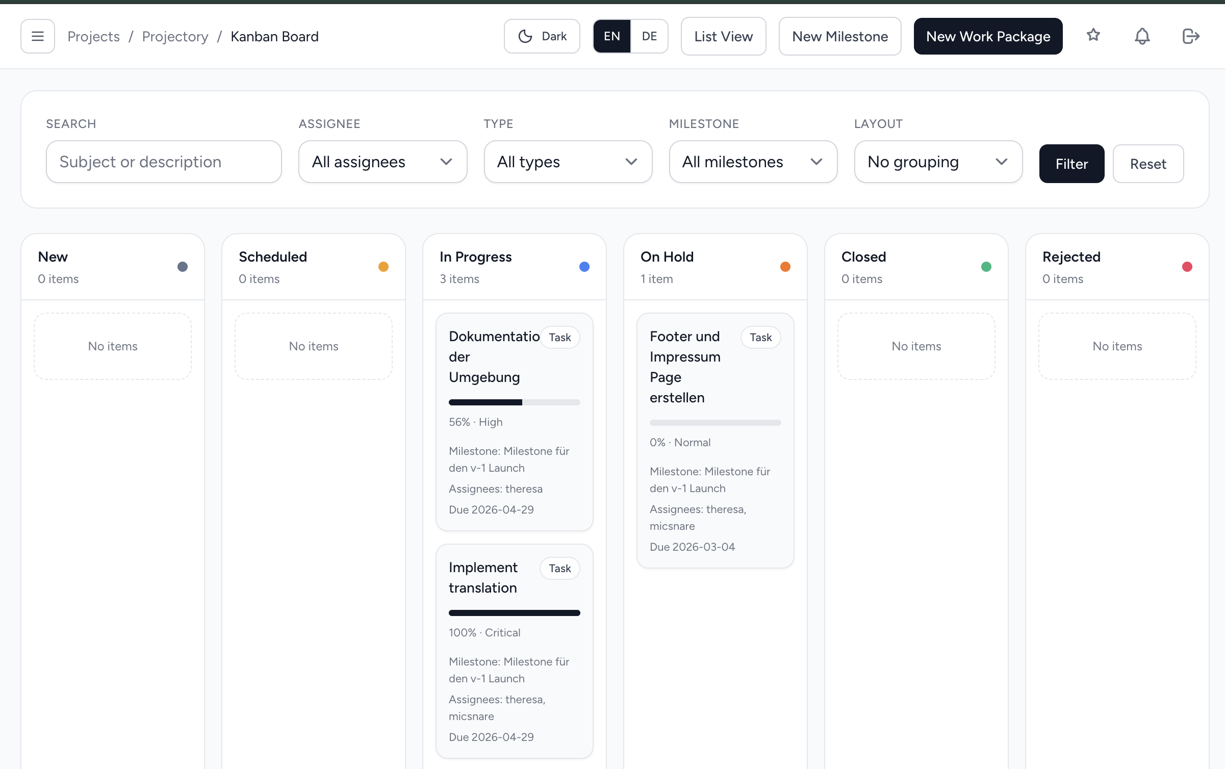The image size is (1225, 769).
Task: Click the 0% progress bar
Action: (715, 423)
